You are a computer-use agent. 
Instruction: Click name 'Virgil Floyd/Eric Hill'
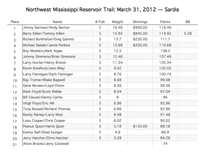pos(38,103)
